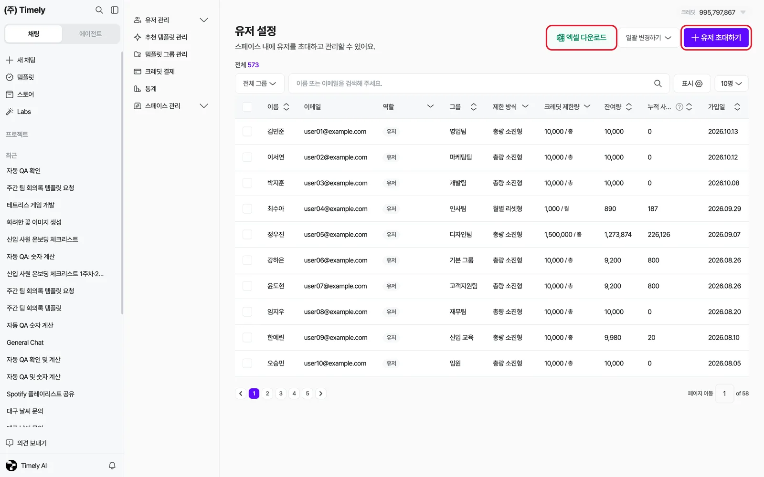Switch to the 에이전트 tab
This screenshot has width=764, height=477.
point(90,34)
